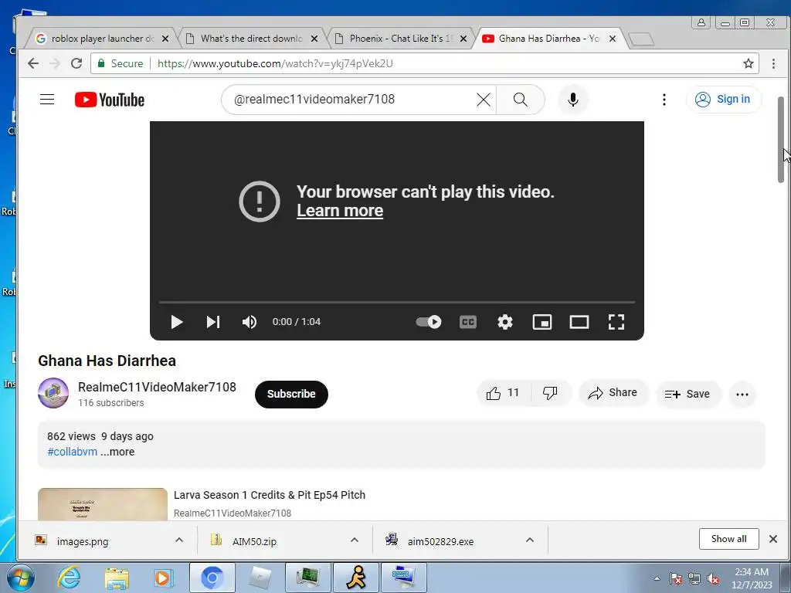Viewport: 791px width, 593px height.
Task: Open YouTube settings three-dot menu
Action: [664, 100]
